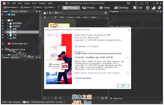The width and height of the screenshot is (164, 105).
Task: Toggle Easy-Select indicator for ACDSee Mobile Sync
Action: (3, 43)
